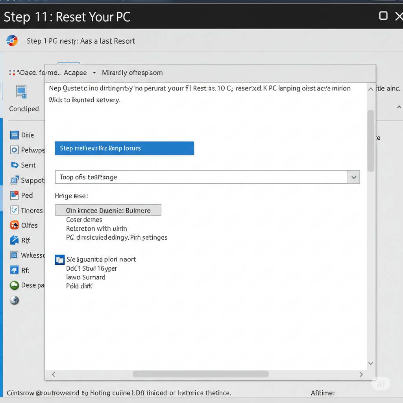The image size is (403, 403).
Task: Click the Conctiped computer icon
Action: [x=21, y=92]
